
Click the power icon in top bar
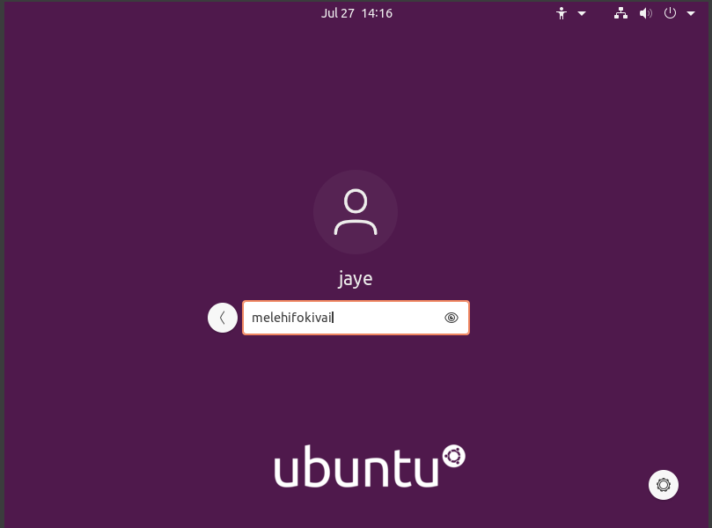671,13
